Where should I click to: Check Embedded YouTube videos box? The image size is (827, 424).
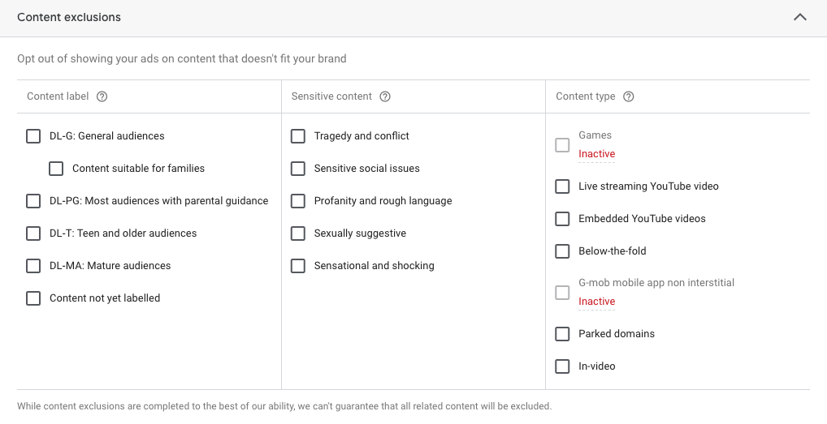tap(562, 219)
